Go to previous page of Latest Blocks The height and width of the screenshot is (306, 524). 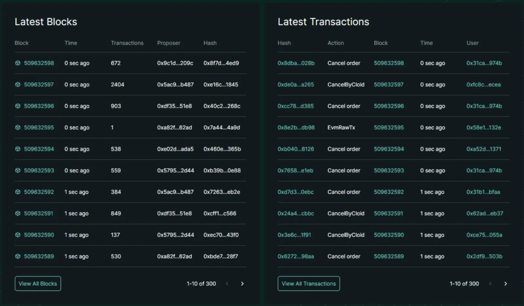point(227,284)
